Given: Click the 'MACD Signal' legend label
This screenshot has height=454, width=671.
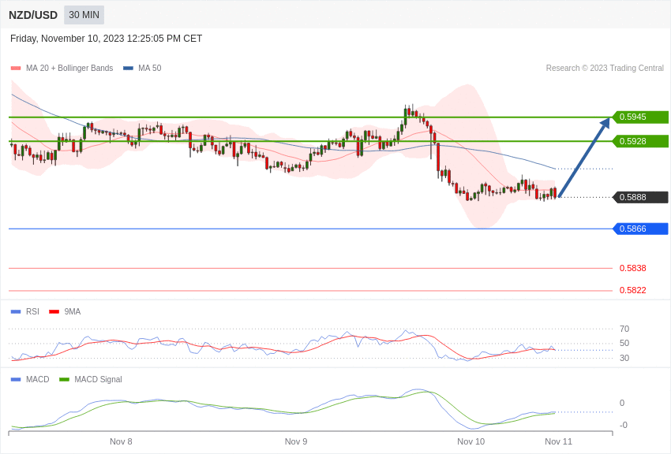Looking at the screenshot, I should 98,379.
